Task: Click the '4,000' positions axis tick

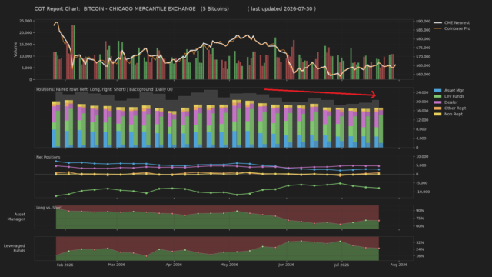Action: [421, 138]
